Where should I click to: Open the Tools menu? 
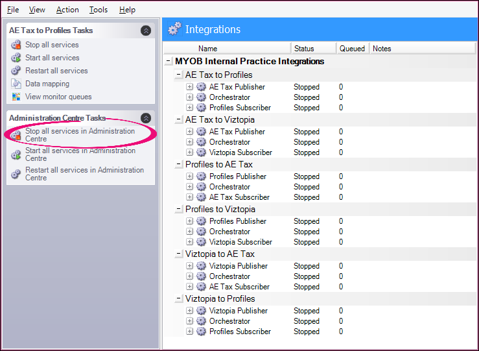pos(99,10)
